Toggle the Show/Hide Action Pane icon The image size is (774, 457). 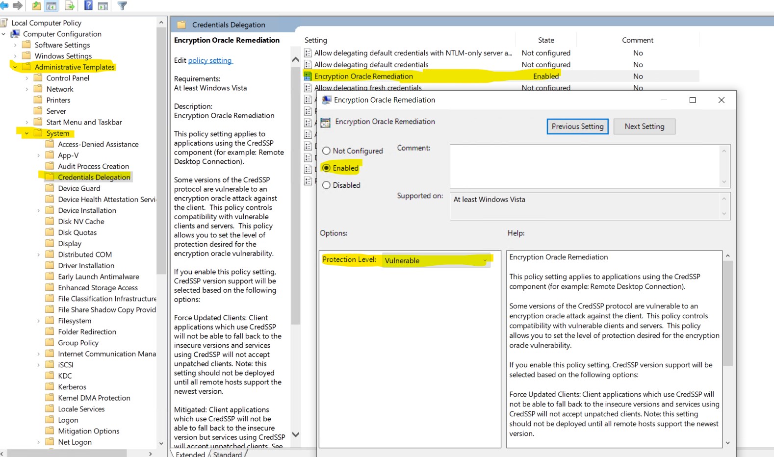coord(103,6)
